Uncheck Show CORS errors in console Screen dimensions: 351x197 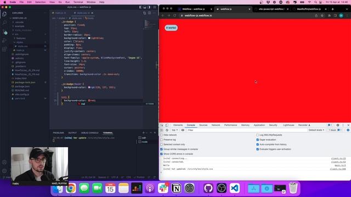162,154
